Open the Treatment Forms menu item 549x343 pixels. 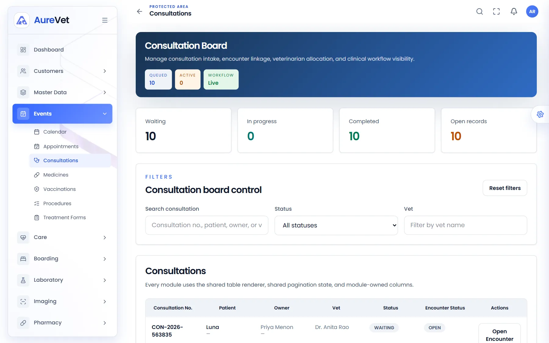70,217
